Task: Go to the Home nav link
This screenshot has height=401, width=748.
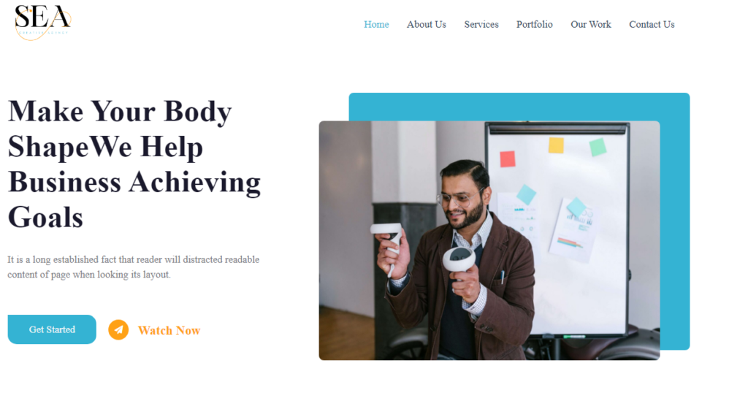Action: click(376, 24)
